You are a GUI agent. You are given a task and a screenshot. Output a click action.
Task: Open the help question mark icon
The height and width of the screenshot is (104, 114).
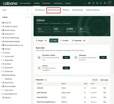(105, 3)
